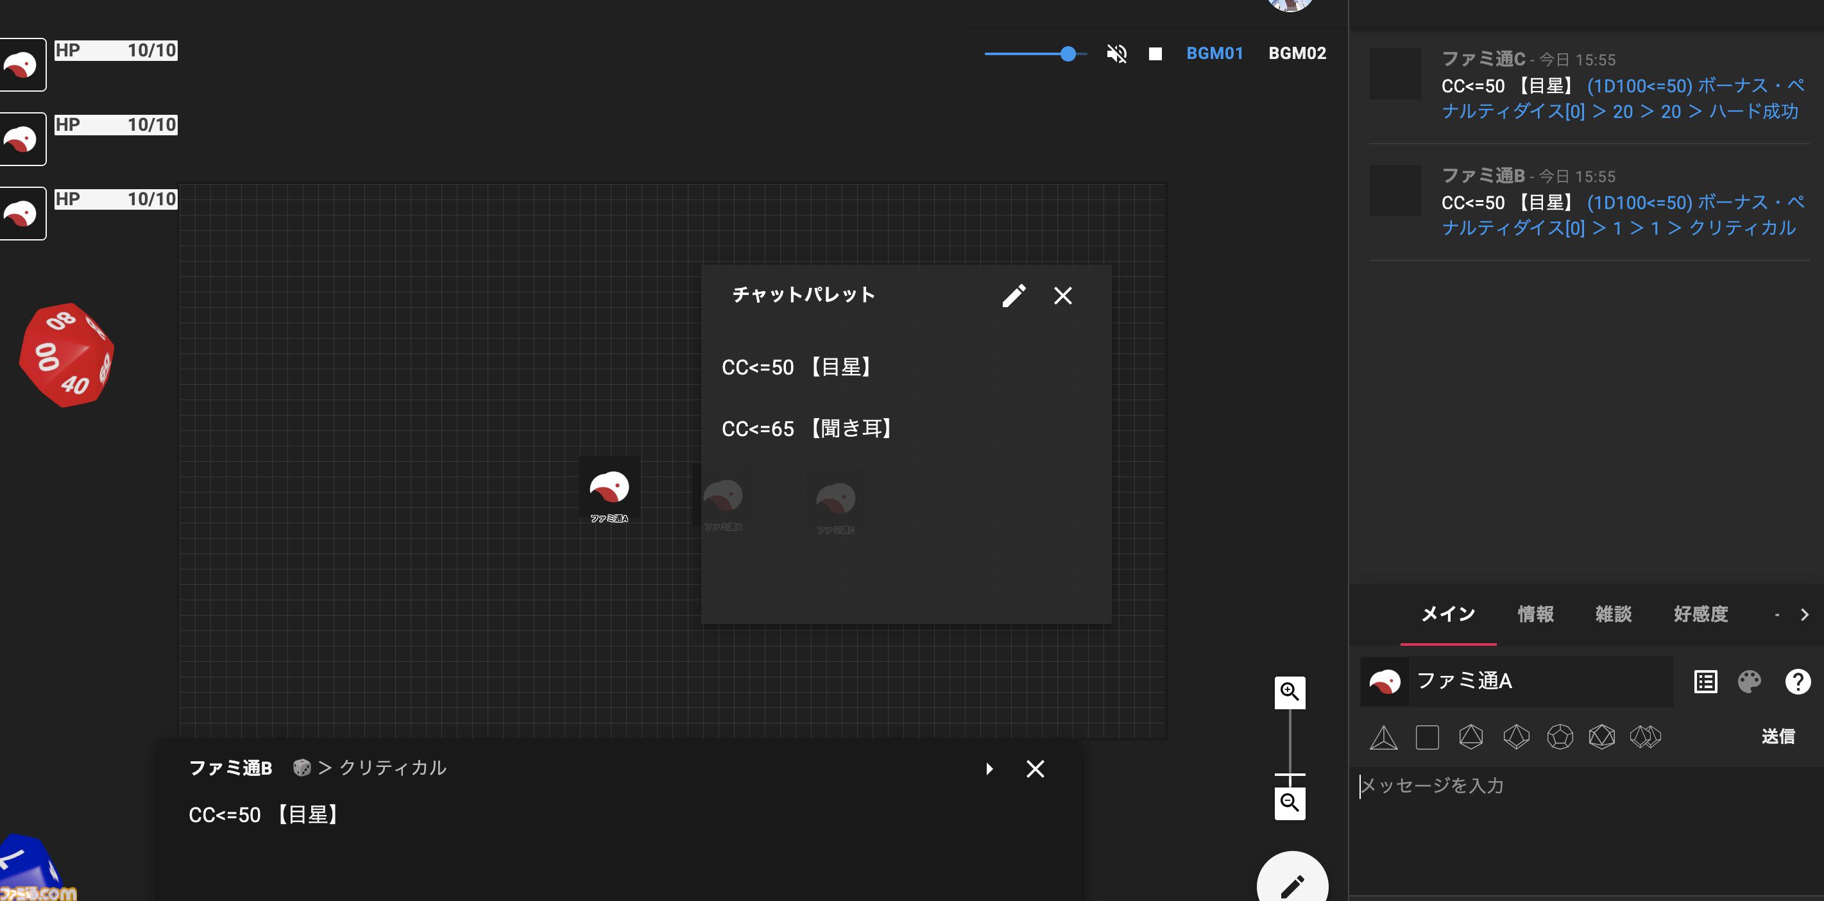The width and height of the screenshot is (1824, 901).
Task: Dismiss the ファミ通B クリティカル message popup
Action: click(x=1036, y=769)
